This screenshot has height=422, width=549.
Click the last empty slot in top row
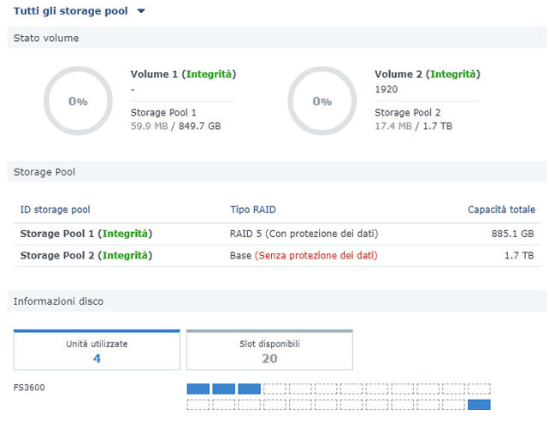tap(479, 389)
